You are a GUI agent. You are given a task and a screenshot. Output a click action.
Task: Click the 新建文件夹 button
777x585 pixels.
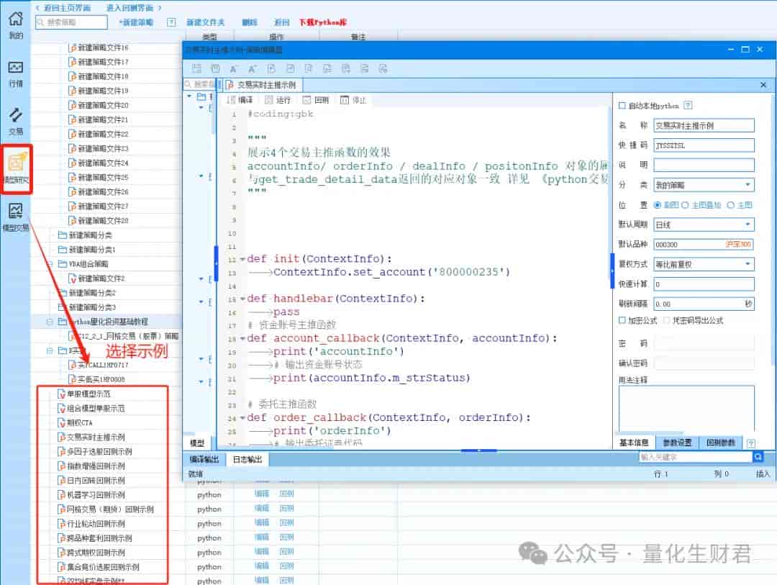pos(205,22)
